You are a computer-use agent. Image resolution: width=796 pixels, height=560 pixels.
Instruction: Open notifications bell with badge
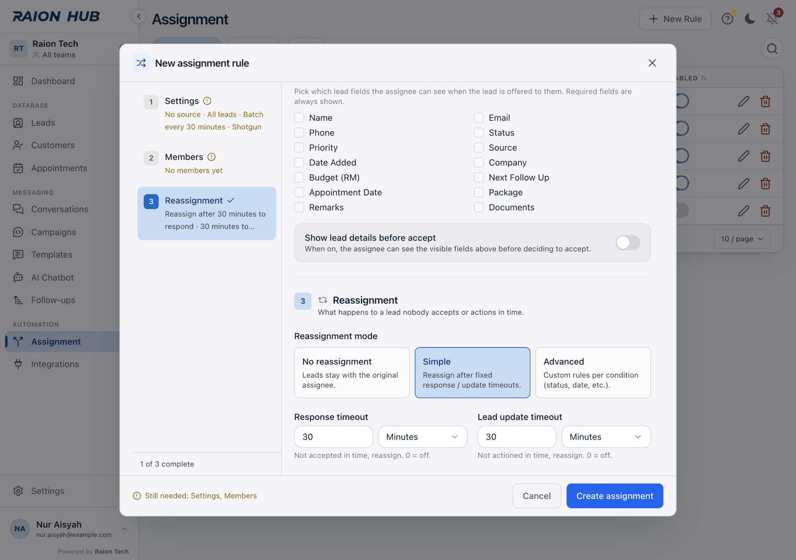[773, 18]
